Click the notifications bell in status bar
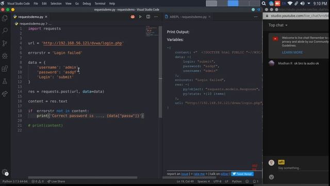Image resolution: width=330 pixels, height=186 pixels. (x=255, y=181)
